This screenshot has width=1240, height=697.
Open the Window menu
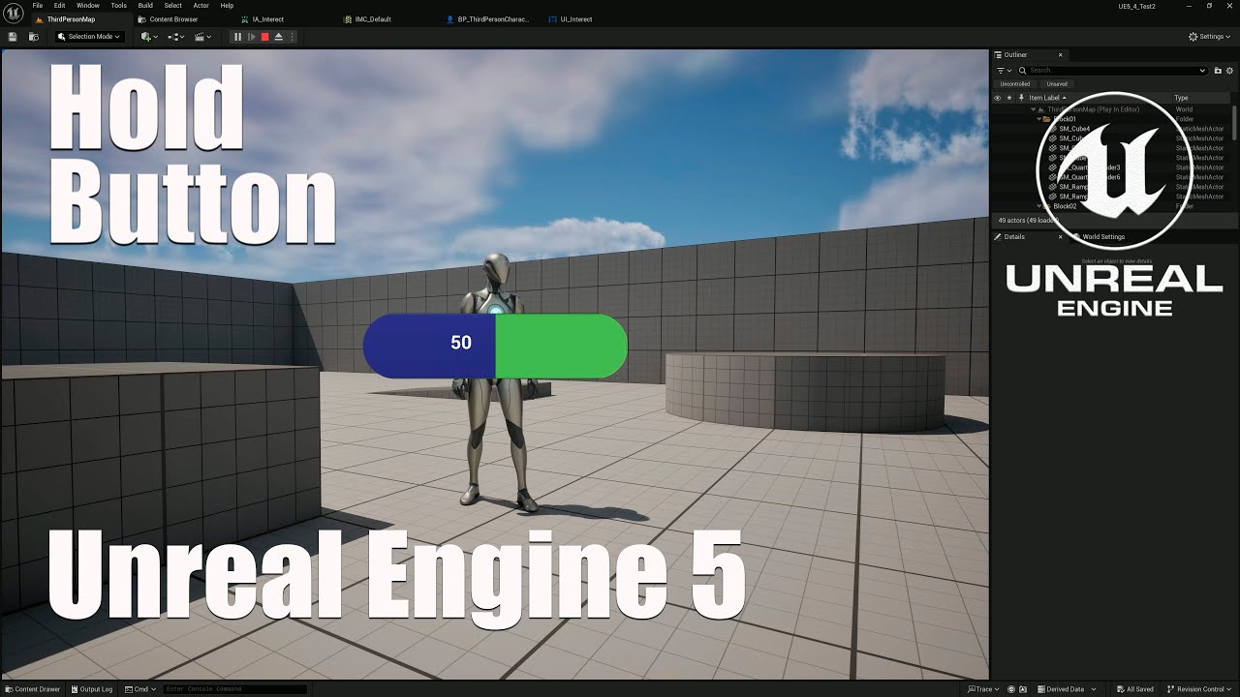point(87,6)
